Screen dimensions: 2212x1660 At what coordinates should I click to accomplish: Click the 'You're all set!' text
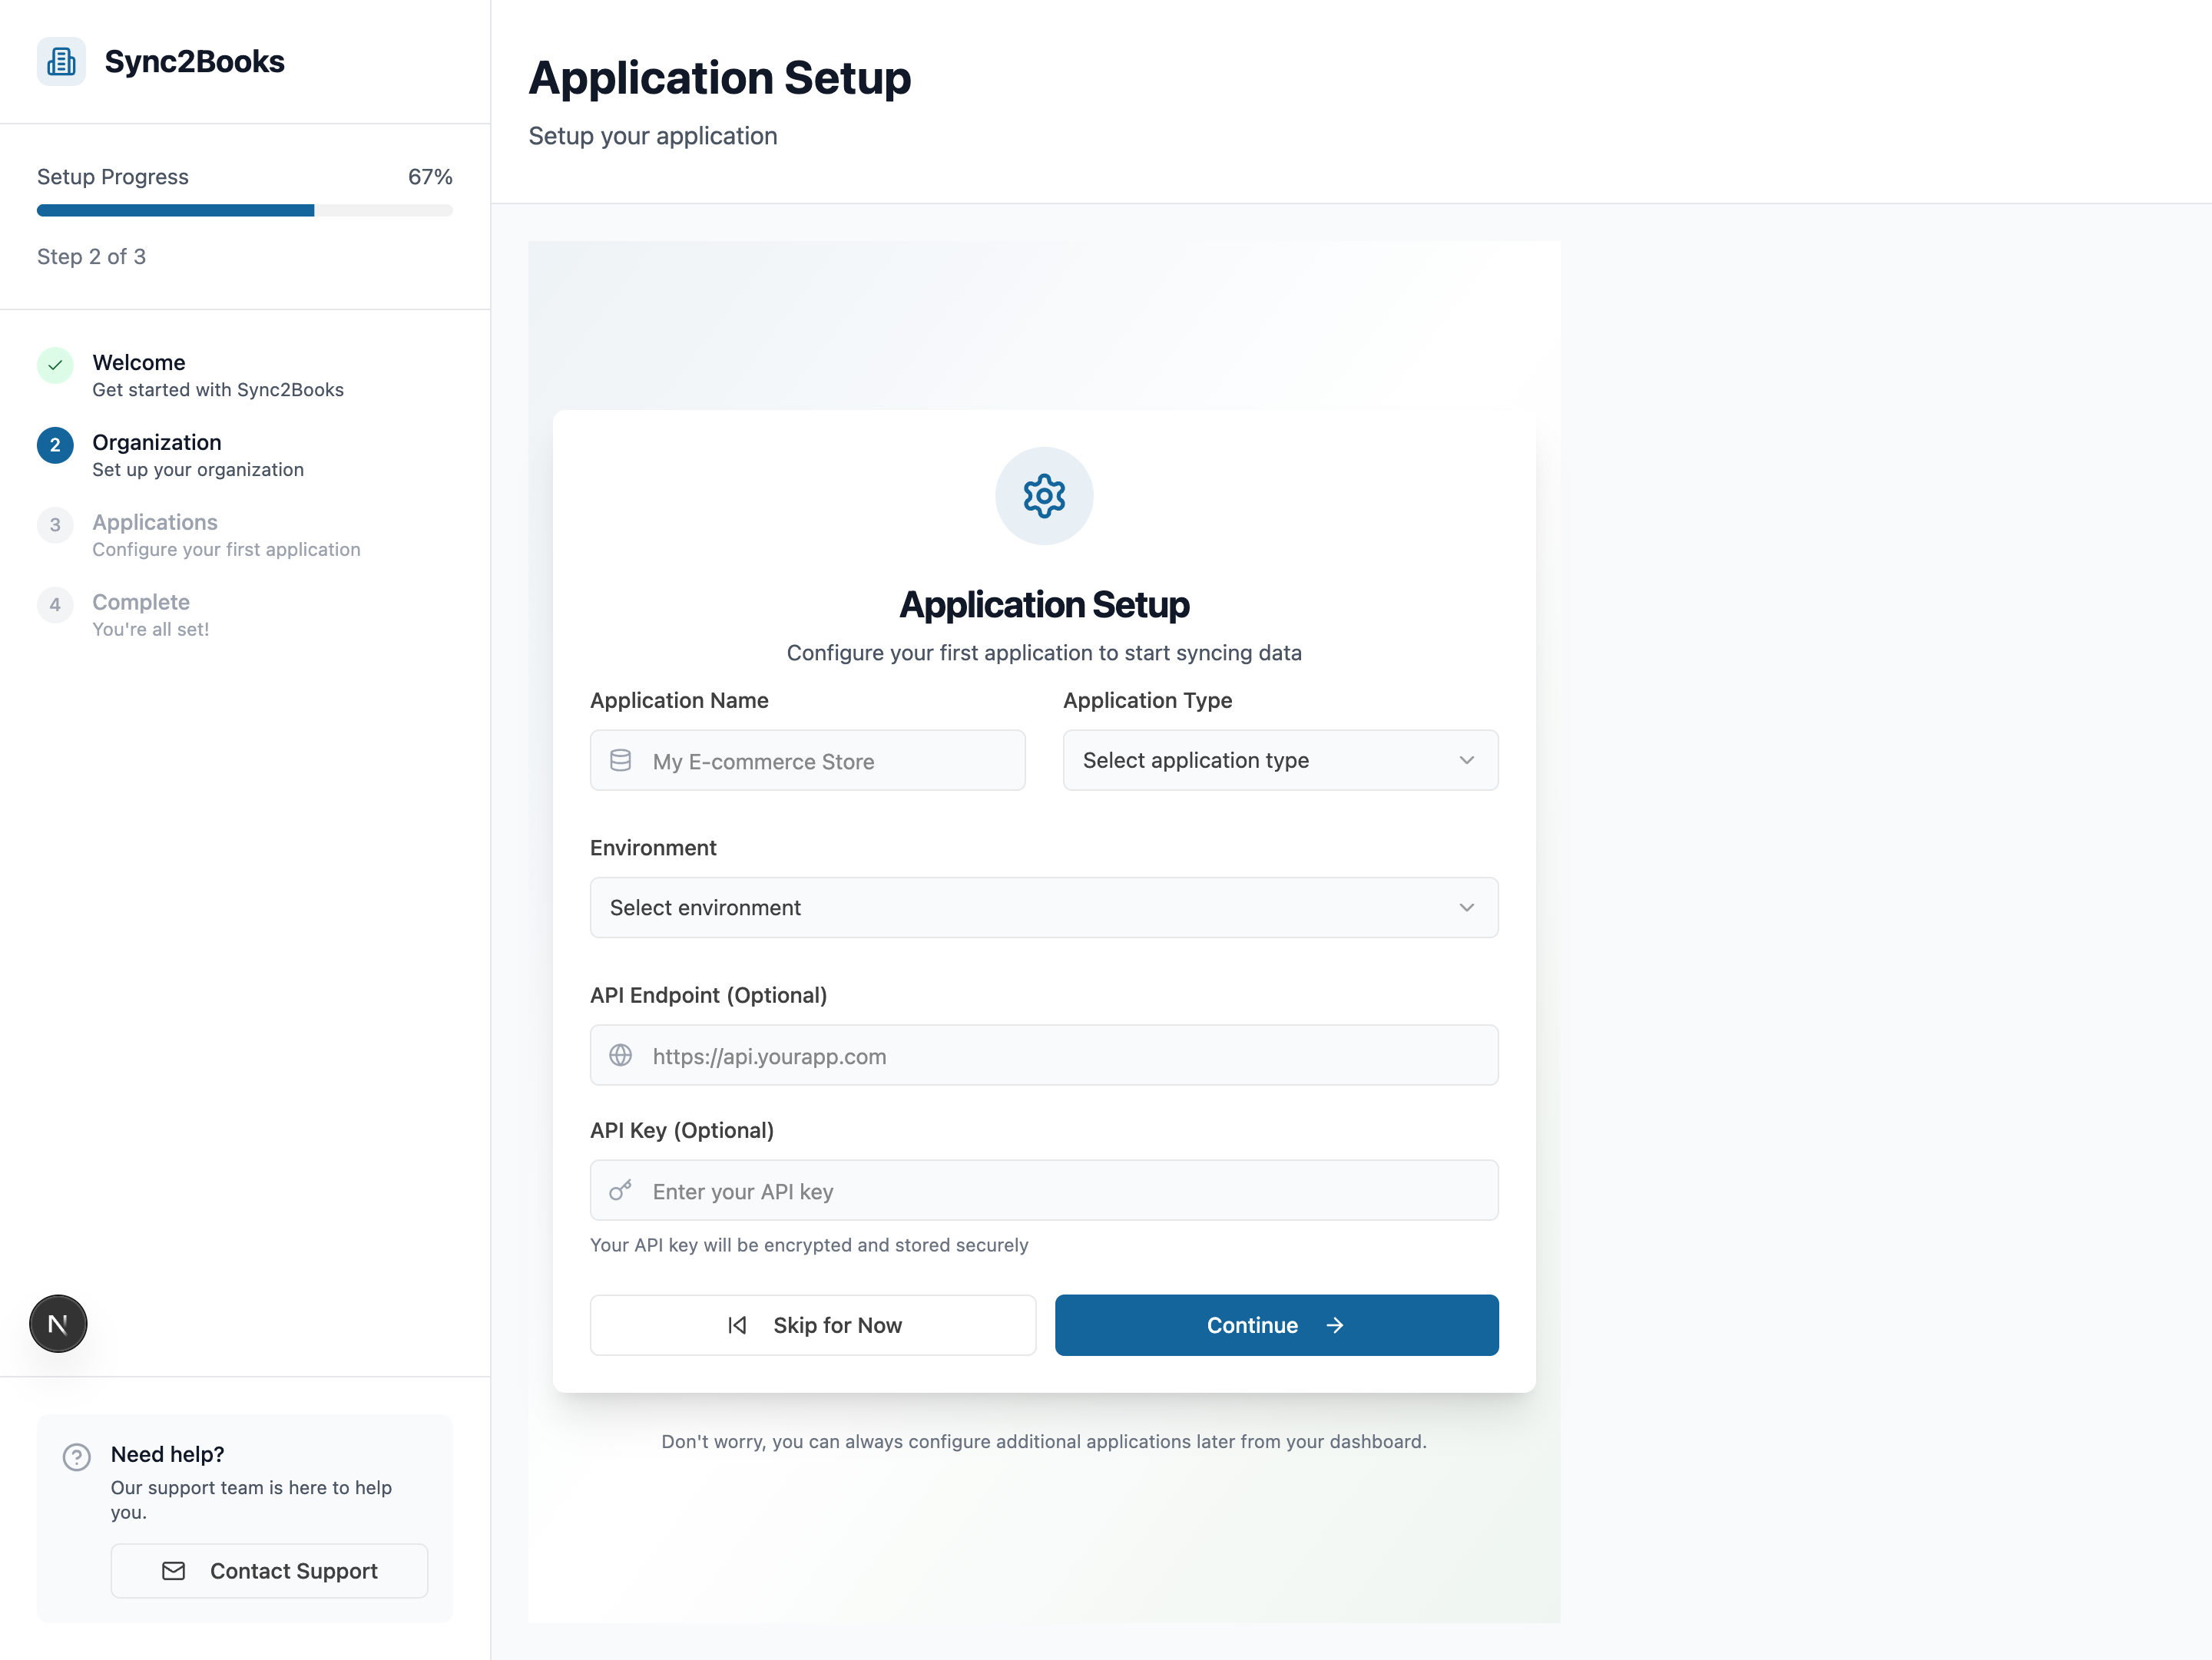point(151,630)
